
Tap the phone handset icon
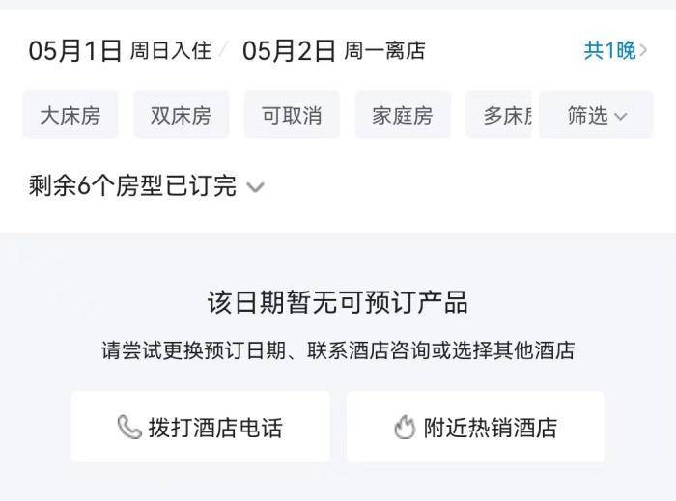(x=128, y=428)
